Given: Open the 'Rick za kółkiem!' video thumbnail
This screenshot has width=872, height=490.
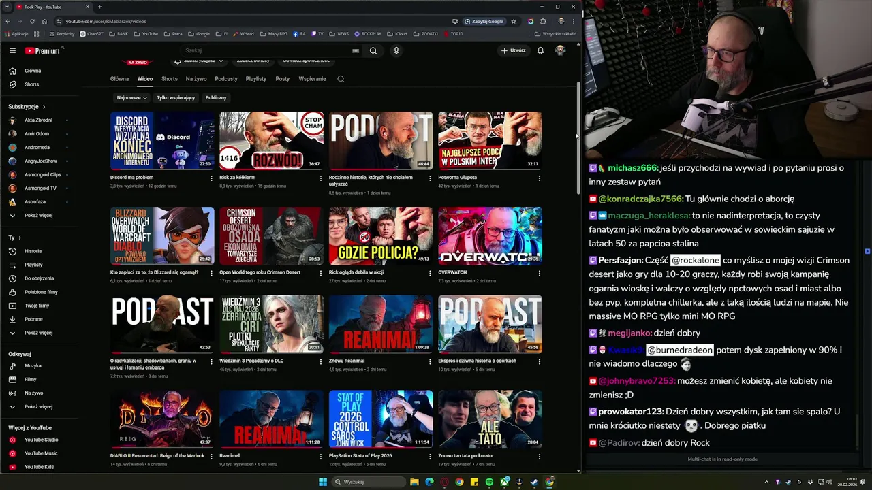Looking at the screenshot, I should click(x=272, y=140).
